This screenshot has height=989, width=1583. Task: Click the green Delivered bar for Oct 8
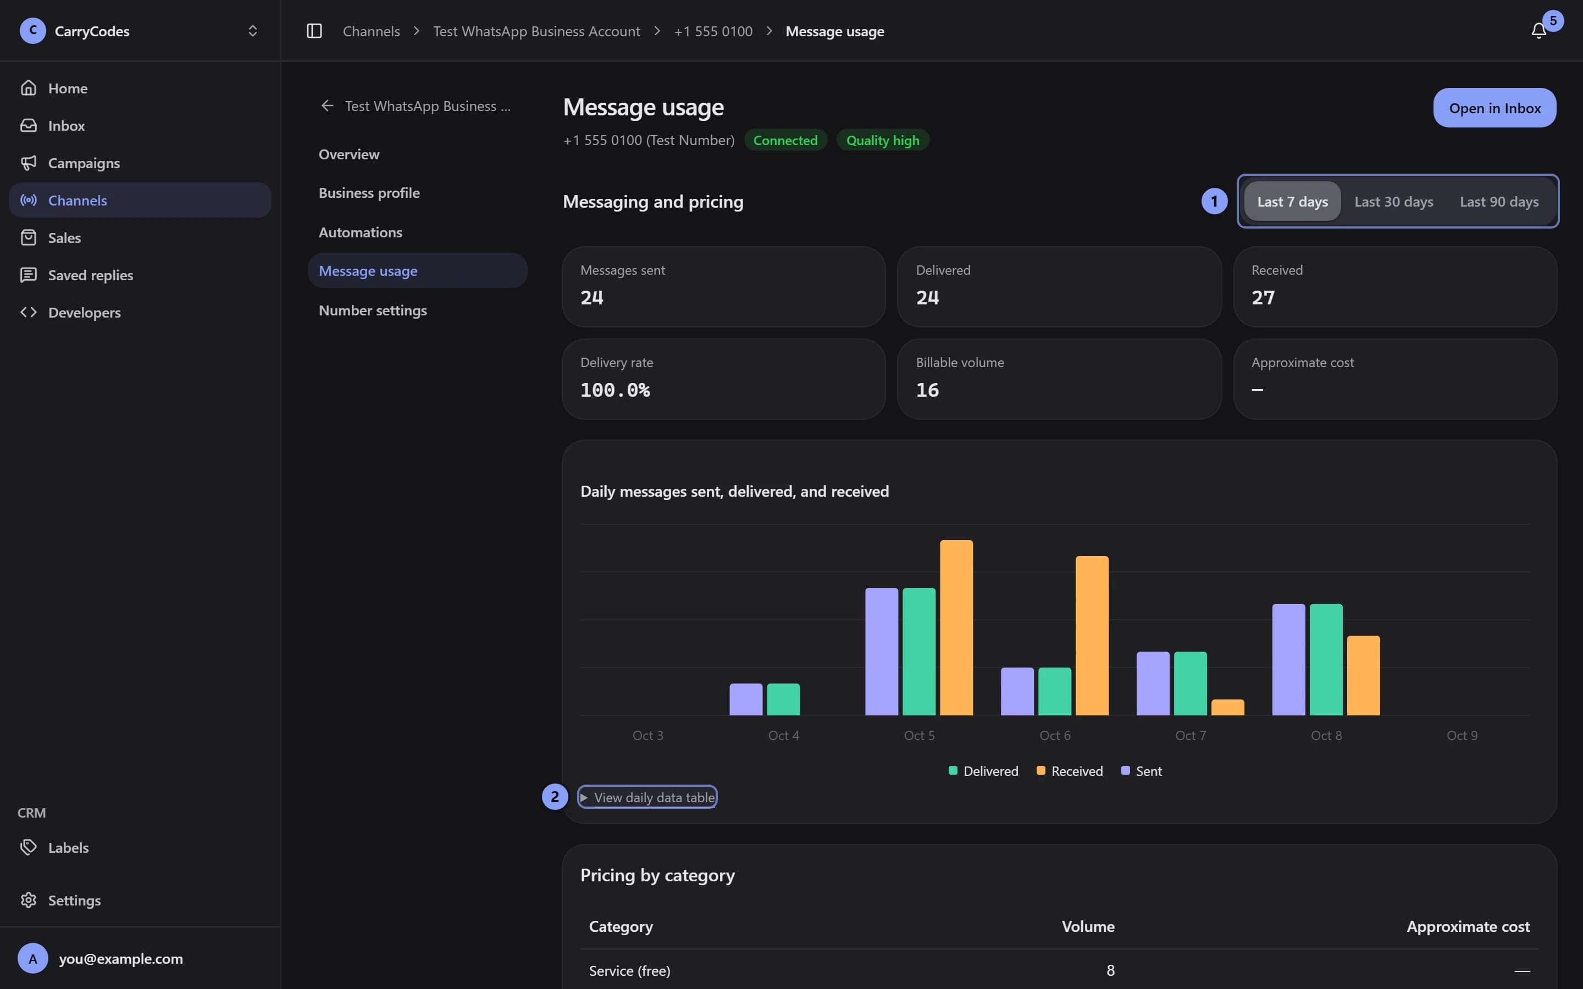(1326, 659)
